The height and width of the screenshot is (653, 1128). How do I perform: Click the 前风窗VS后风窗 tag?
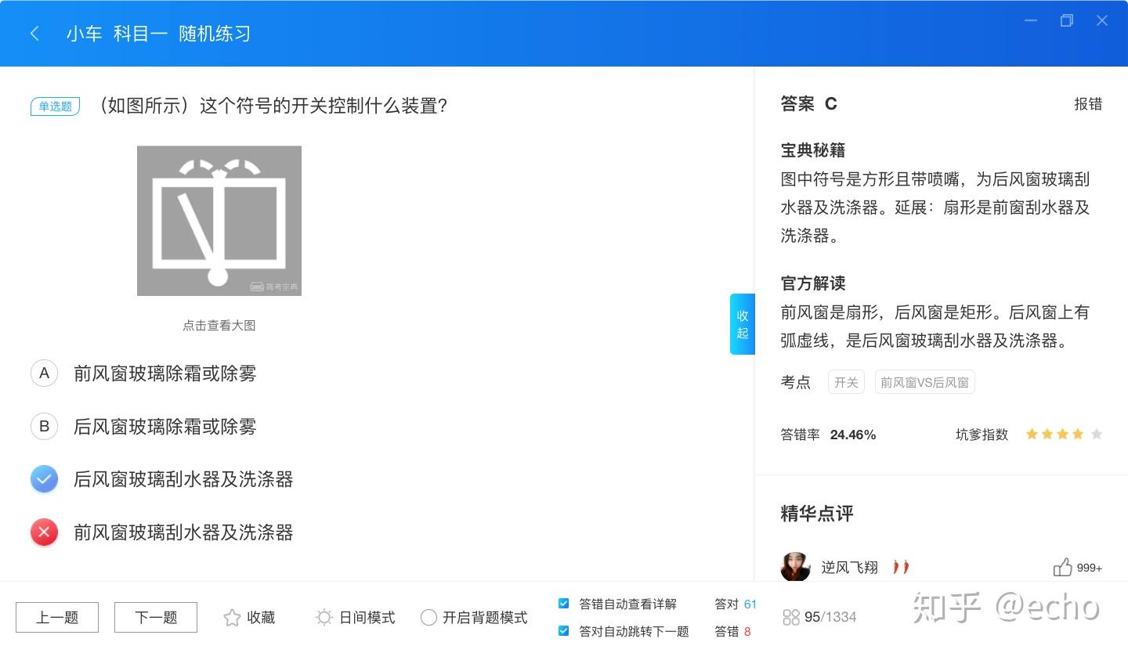point(924,382)
